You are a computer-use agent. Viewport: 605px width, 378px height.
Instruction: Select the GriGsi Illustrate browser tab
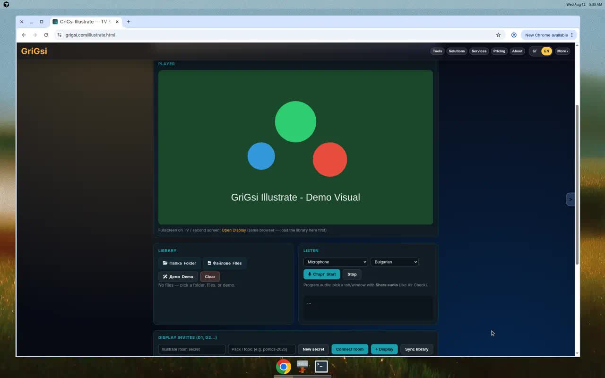tap(86, 22)
